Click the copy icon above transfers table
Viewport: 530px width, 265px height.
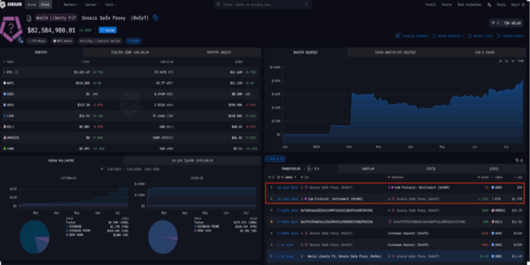pos(516,160)
